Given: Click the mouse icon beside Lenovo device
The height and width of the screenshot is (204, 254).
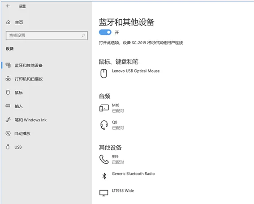Looking at the screenshot, I should point(104,74).
